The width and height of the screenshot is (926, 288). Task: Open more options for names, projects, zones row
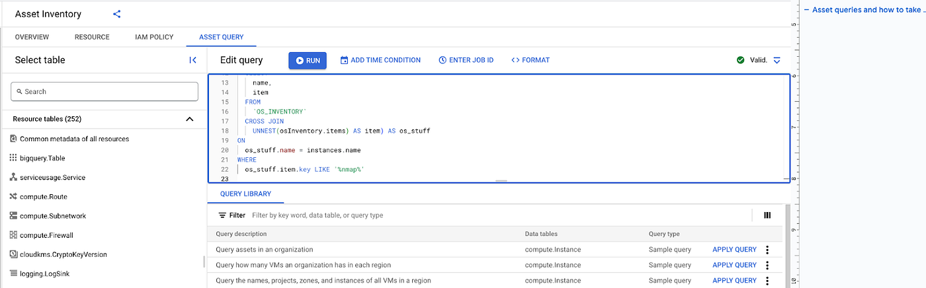click(767, 280)
